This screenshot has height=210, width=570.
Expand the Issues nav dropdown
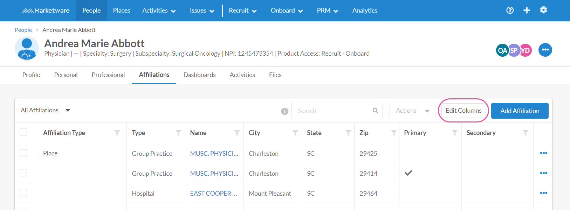202,10
